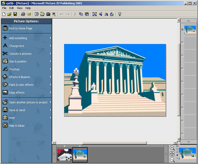Select the radio dot beside the stack courthouse thumbnail
This screenshot has height=164, width=198.
click(x=182, y=30)
